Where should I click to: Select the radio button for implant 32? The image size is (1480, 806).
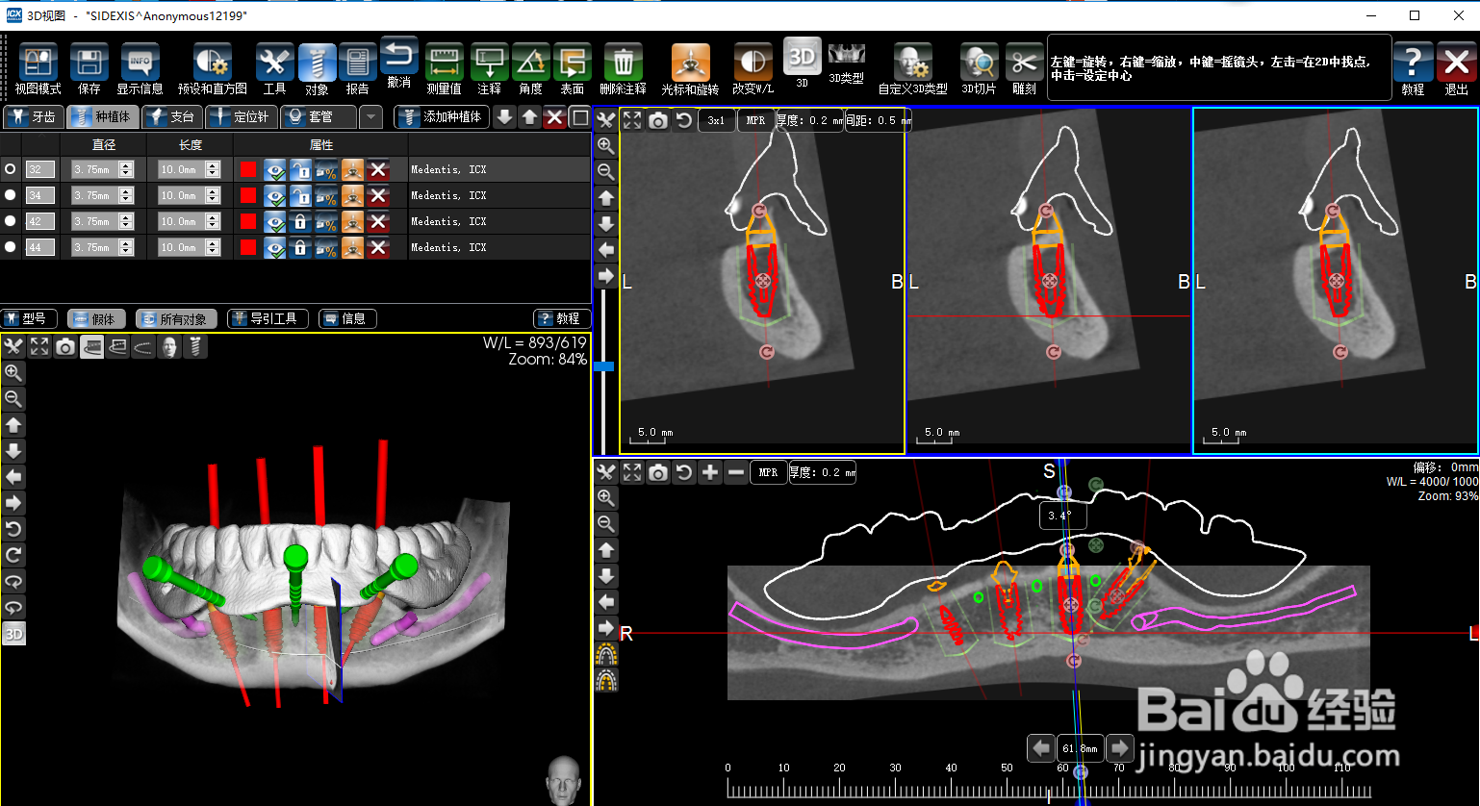coord(11,169)
